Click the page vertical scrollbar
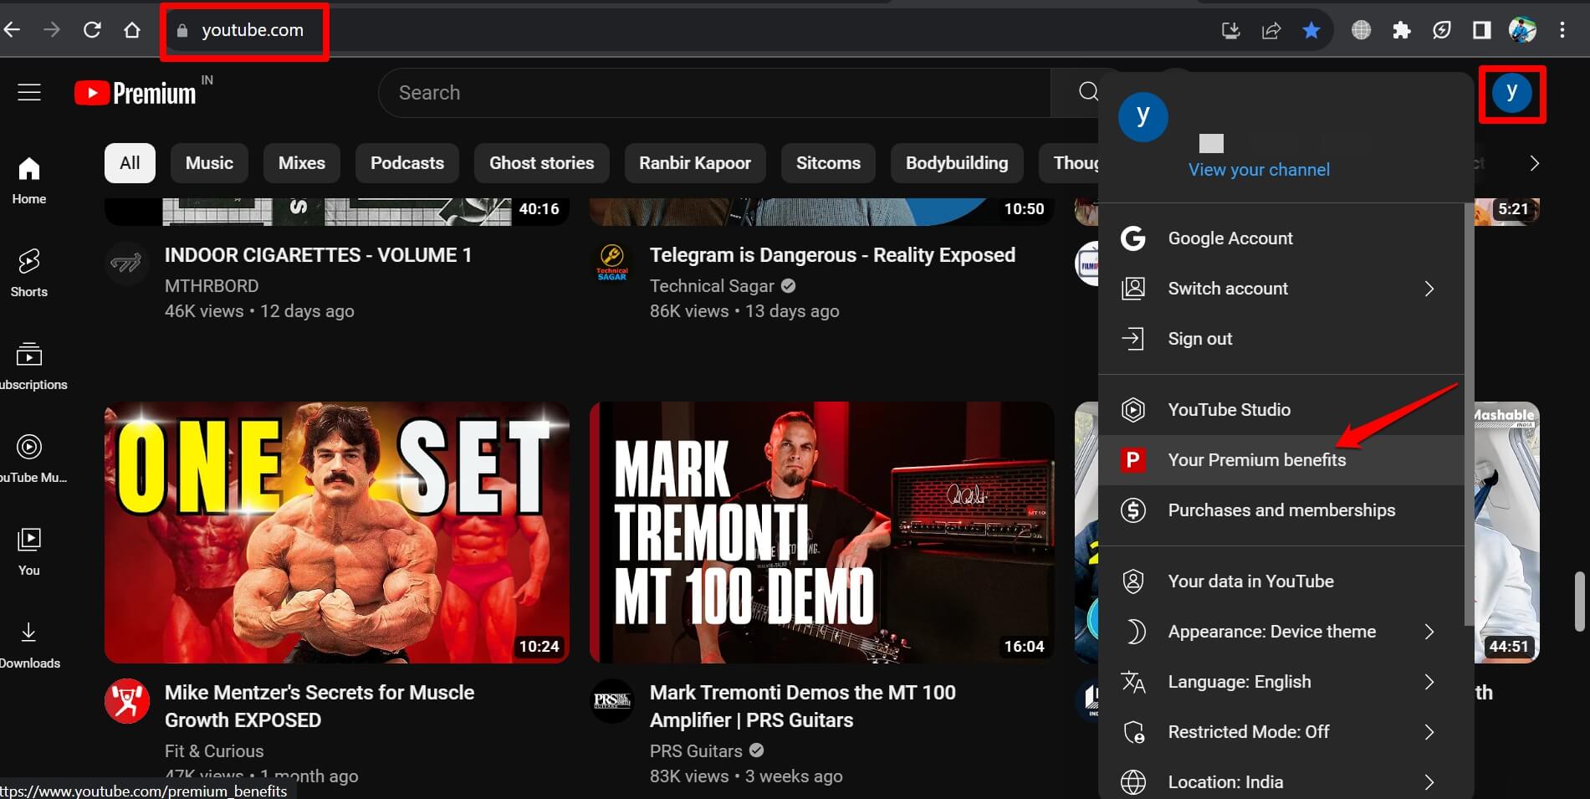This screenshot has width=1590, height=799. point(1580,602)
